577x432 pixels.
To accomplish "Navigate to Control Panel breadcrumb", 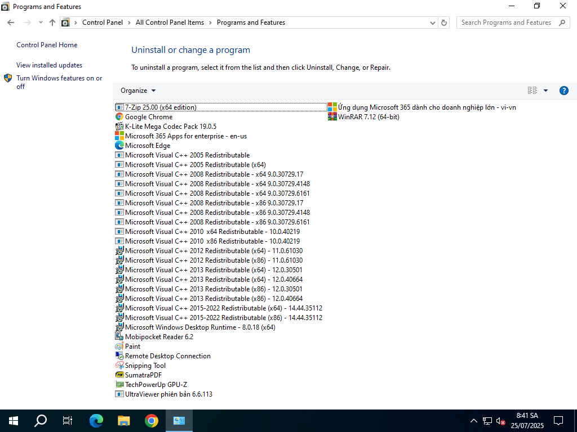I will [x=102, y=22].
